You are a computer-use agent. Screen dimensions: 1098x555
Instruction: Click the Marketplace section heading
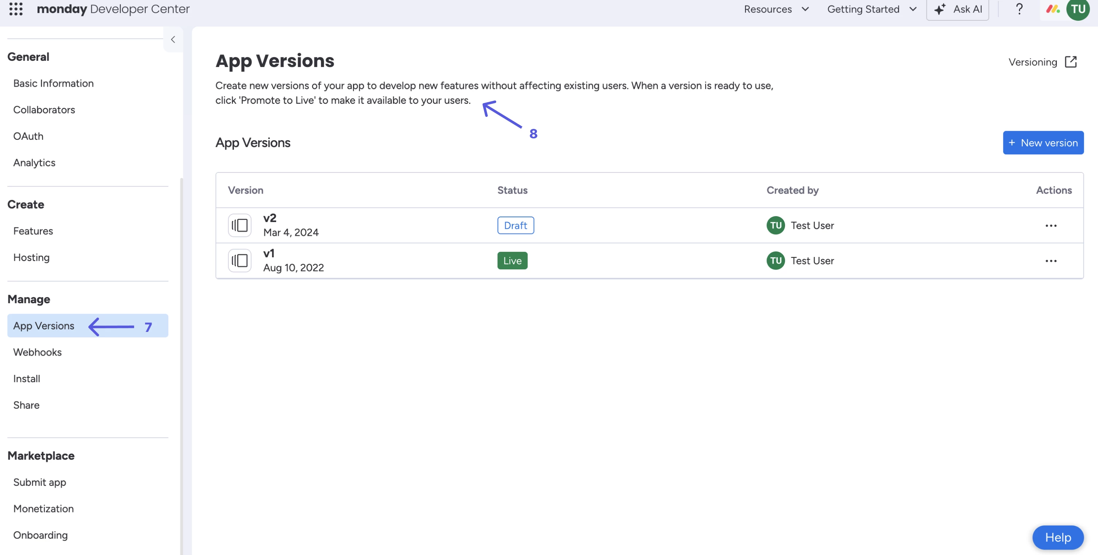tap(41, 456)
